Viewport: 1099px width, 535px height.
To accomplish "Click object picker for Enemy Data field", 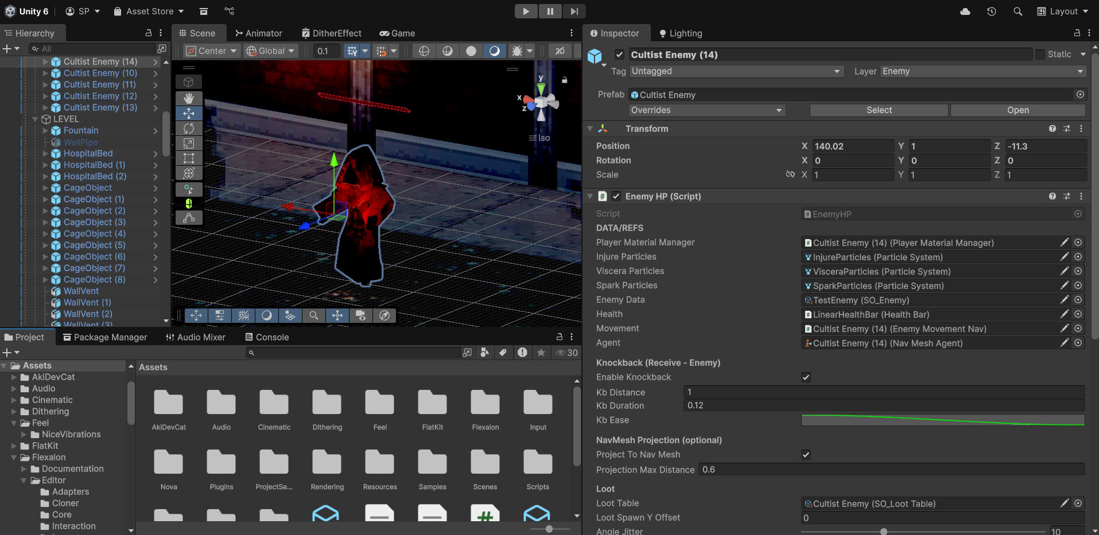I will pyautogui.click(x=1078, y=300).
